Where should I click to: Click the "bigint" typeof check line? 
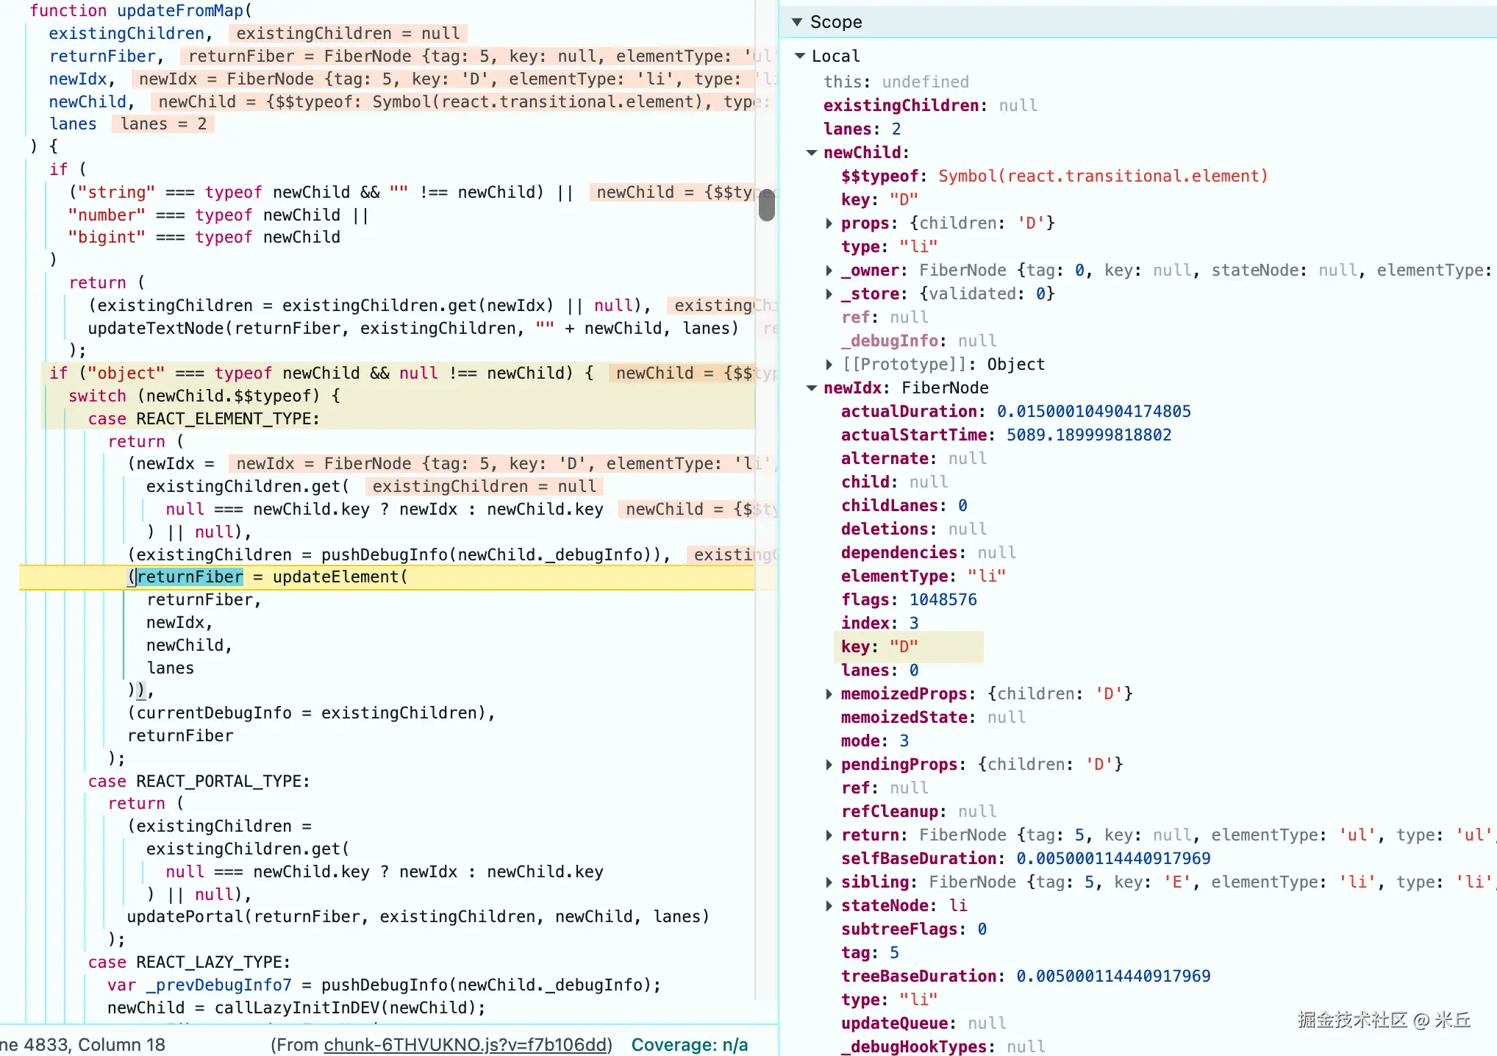(204, 237)
